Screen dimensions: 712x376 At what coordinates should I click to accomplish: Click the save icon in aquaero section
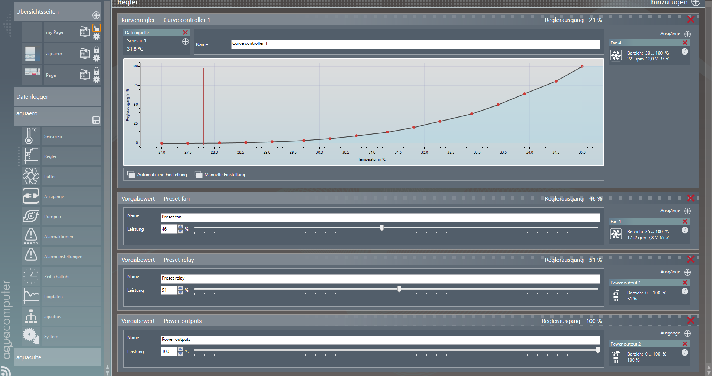point(96,120)
